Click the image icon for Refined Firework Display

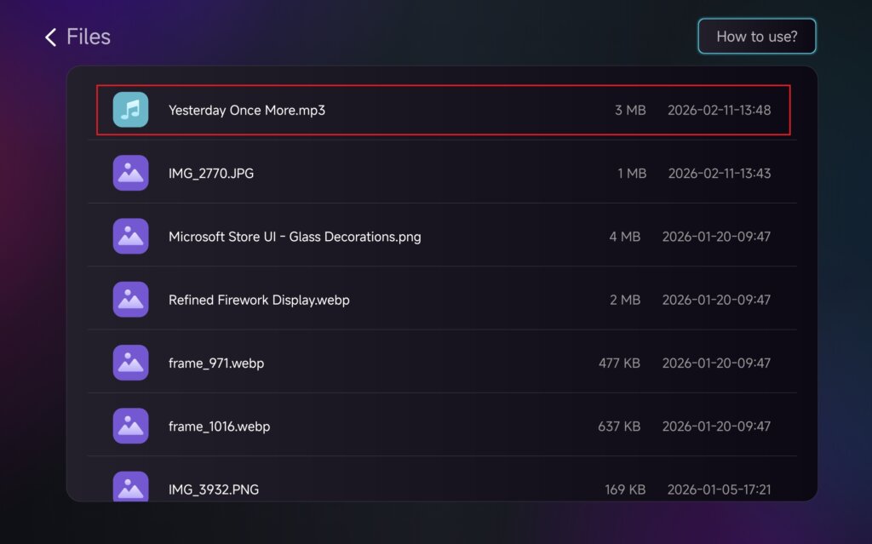[x=130, y=300]
